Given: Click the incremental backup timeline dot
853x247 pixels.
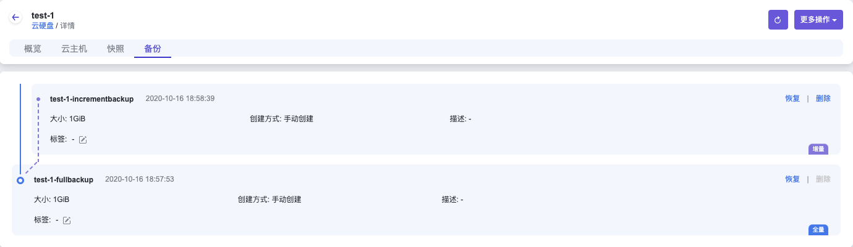Looking at the screenshot, I should coord(38,99).
